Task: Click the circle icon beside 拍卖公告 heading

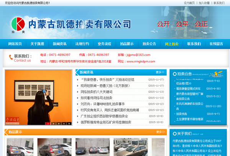Action: pyautogui.click(x=174, y=74)
